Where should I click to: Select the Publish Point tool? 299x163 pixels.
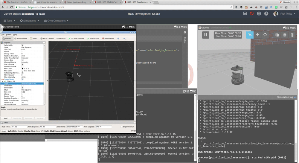click(108, 39)
